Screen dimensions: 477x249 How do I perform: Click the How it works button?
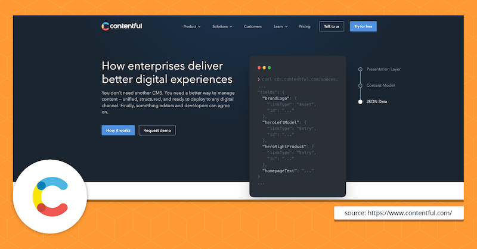[118, 130]
